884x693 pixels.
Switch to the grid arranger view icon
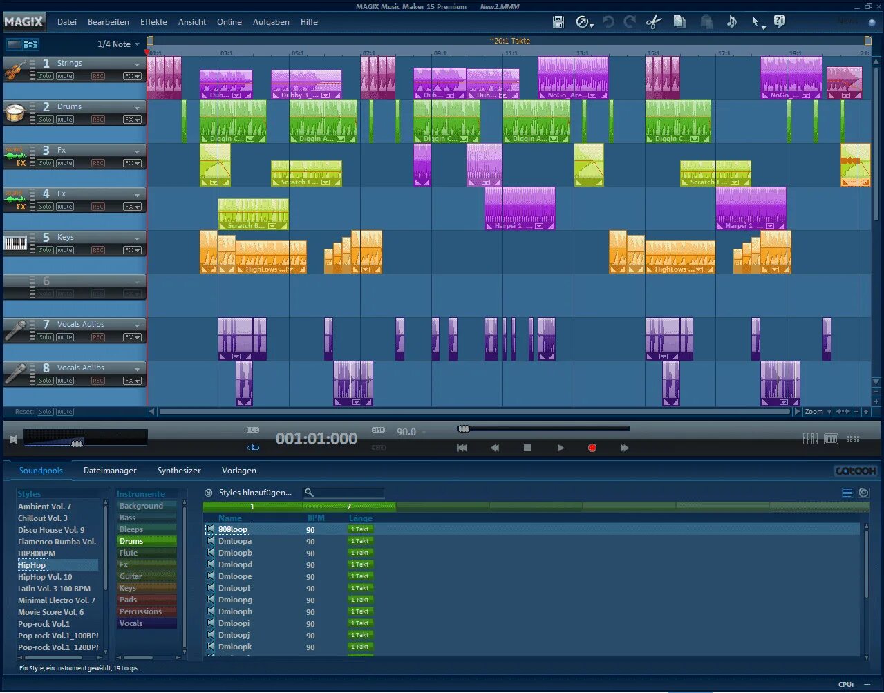tap(30, 44)
